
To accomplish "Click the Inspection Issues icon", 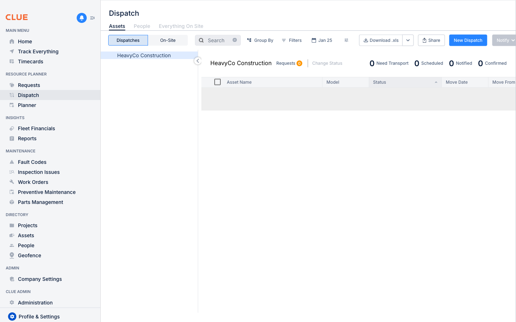I will pyautogui.click(x=12, y=172).
